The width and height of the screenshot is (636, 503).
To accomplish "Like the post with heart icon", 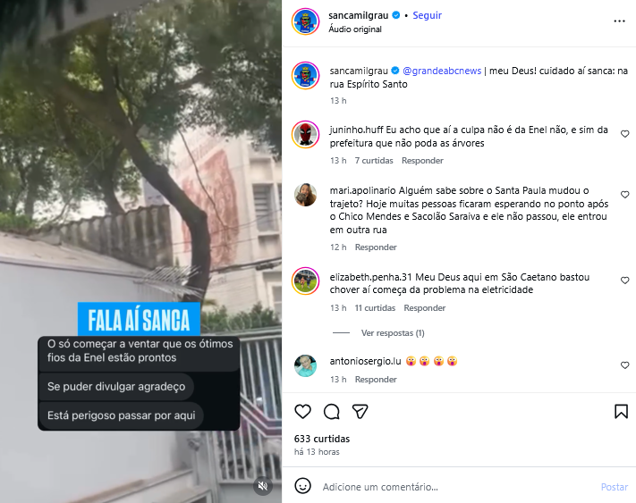I will [x=302, y=412].
